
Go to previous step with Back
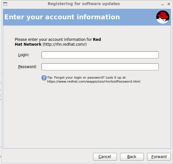point(132,157)
